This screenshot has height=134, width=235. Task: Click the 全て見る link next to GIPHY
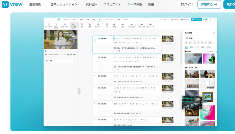click(x=211, y=51)
